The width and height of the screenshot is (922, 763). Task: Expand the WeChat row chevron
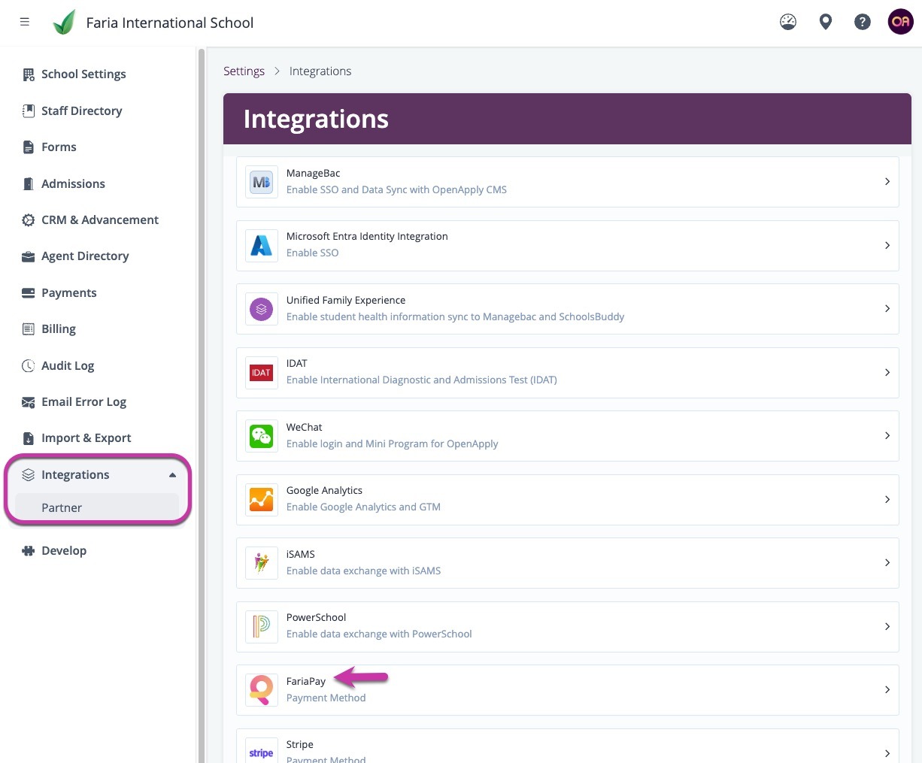(887, 436)
